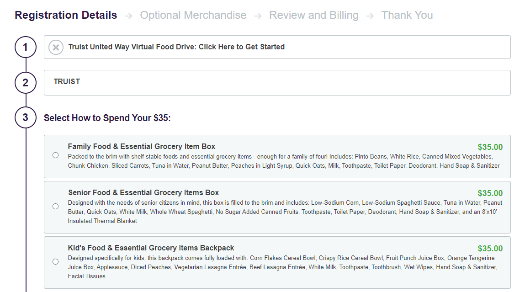
Task: Click the Kid's backpack $35.00 price
Action: 490,249
